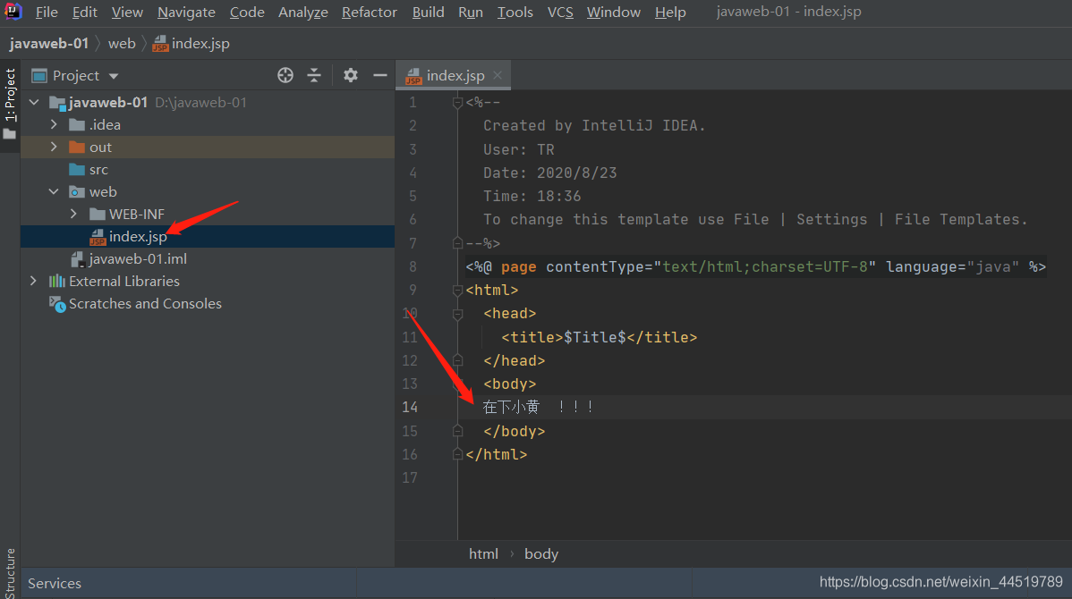Toggle the fold marker at the comment end on line 7
1072x599 pixels.
[457, 242]
